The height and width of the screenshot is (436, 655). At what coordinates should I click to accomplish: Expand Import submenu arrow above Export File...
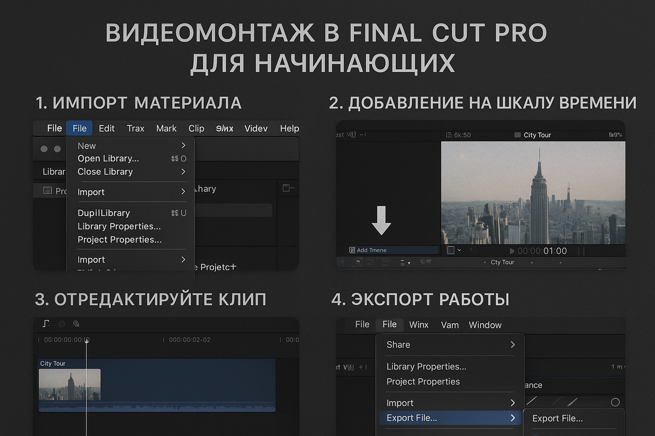(513, 403)
